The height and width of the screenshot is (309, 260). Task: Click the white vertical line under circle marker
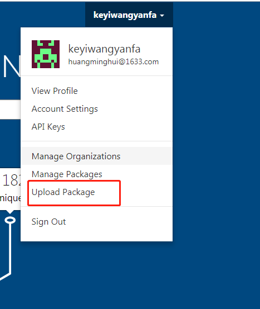(x=10, y=248)
